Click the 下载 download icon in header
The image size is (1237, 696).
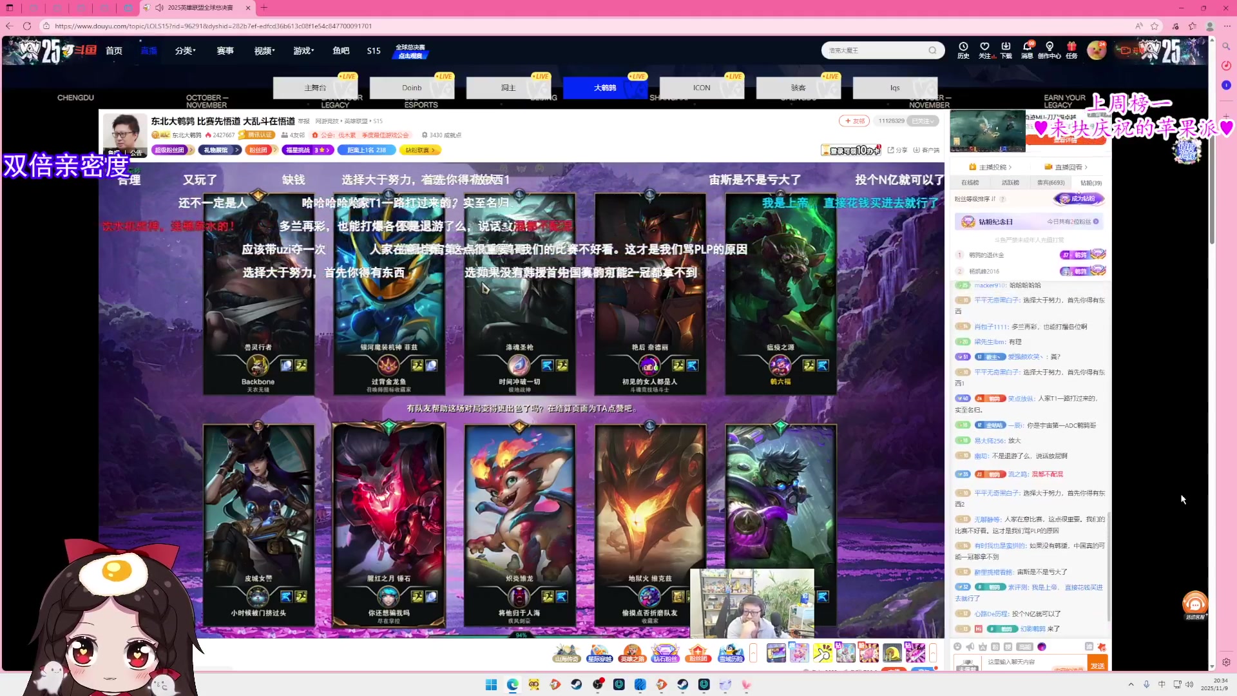pyautogui.click(x=1006, y=47)
